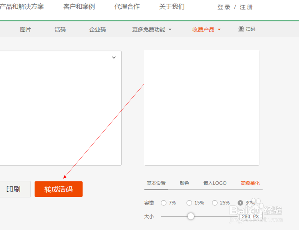
Task: Select the 7% 容错 radio button
Action: 164,203
